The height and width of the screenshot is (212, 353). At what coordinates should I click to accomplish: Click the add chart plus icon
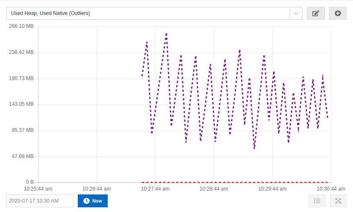point(338,13)
